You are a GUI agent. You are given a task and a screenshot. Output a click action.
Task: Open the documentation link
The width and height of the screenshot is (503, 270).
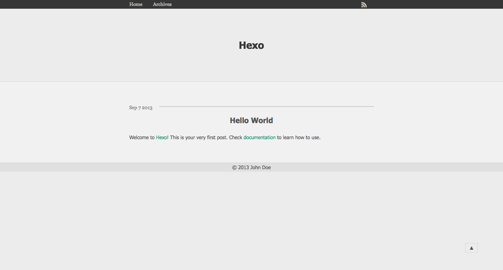click(x=260, y=137)
